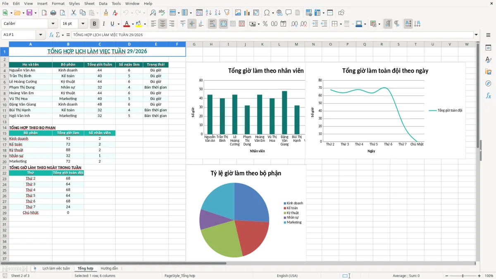The height and width of the screenshot is (279, 496).
Task: Open Find & Replace magnifier icon
Action: (x=153, y=13)
